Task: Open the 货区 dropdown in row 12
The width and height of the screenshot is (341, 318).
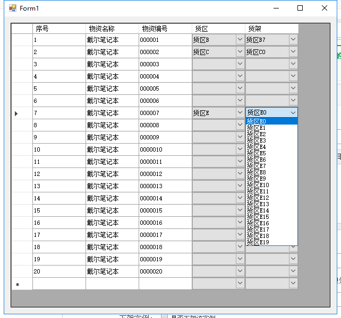Action: [x=240, y=173]
